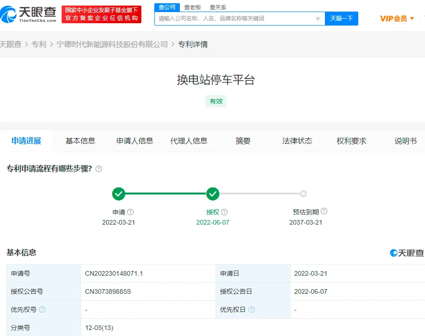Select the 查关系 search mode
This screenshot has width=425, height=336.
click(x=218, y=7)
